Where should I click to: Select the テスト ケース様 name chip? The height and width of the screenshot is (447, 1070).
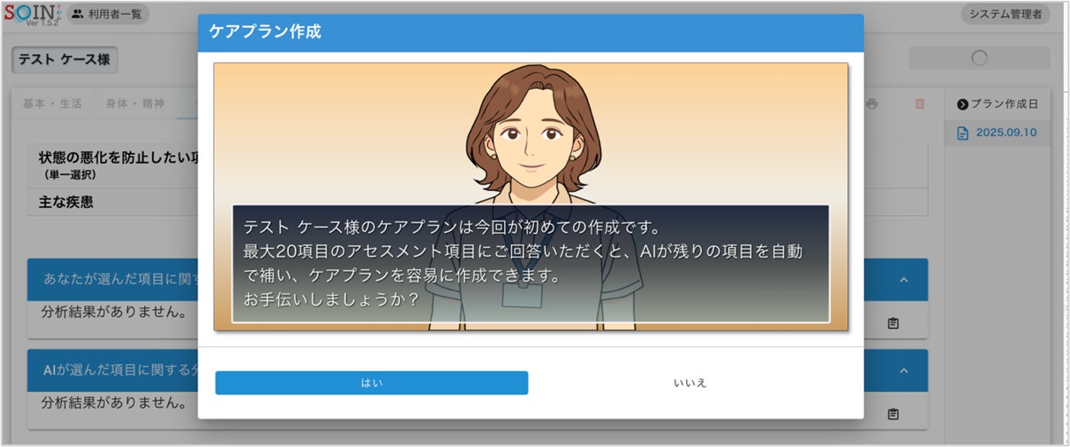click(65, 60)
